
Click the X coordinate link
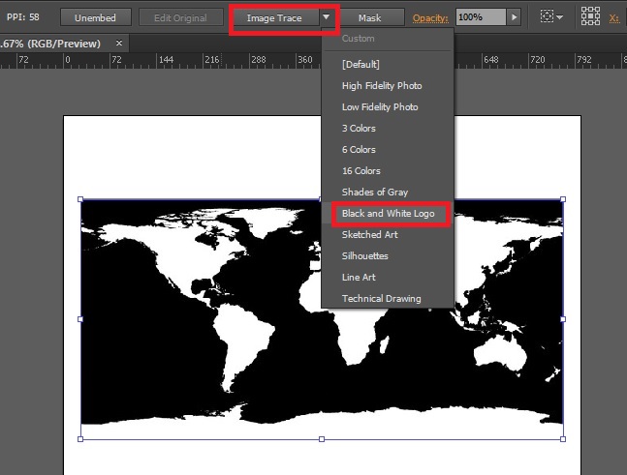614,18
